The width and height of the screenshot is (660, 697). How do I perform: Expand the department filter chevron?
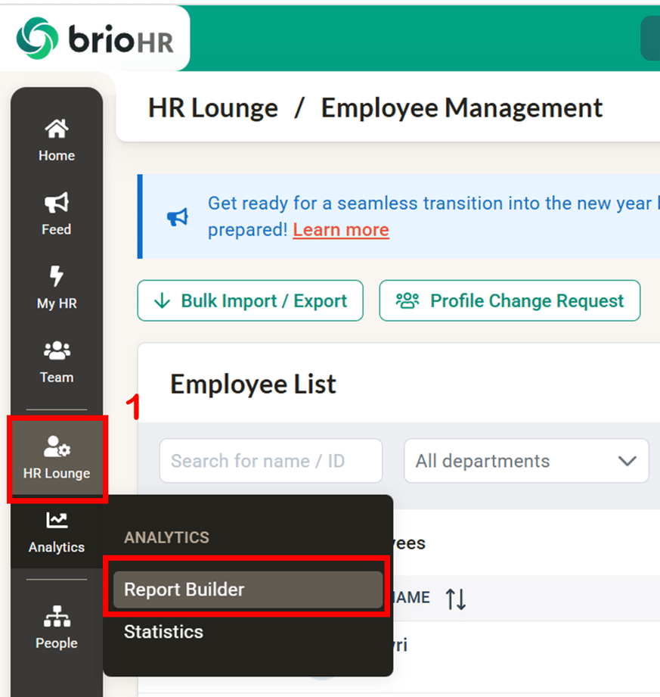[626, 461]
